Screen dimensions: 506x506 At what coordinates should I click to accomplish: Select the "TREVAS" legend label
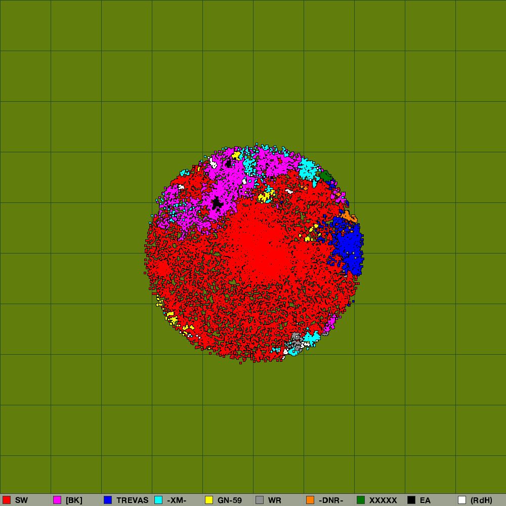click(x=132, y=500)
